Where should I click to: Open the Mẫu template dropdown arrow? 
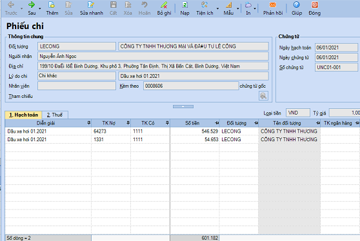coord(238,9)
